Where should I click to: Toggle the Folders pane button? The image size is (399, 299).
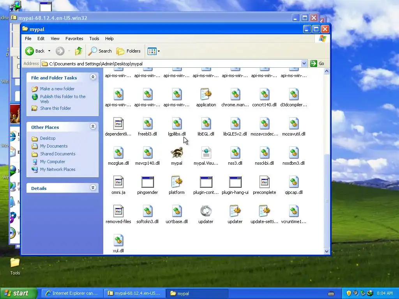(x=129, y=51)
